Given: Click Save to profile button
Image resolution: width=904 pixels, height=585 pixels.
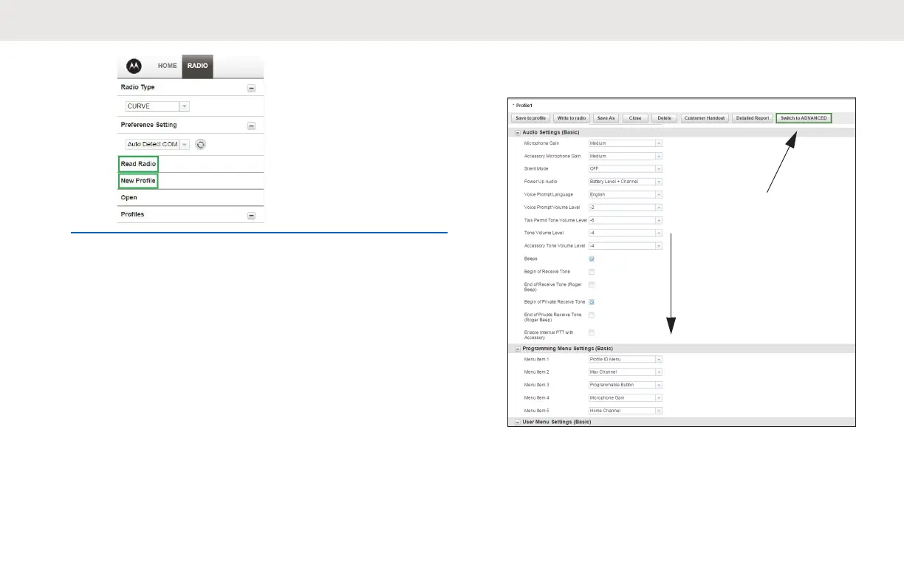Looking at the screenshot, I should 530,118.
